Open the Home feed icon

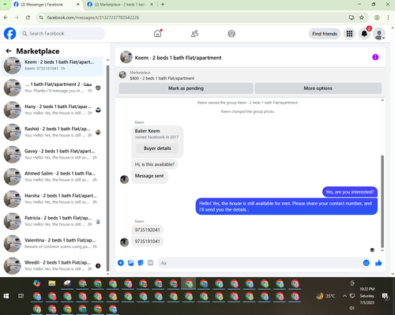157,34
